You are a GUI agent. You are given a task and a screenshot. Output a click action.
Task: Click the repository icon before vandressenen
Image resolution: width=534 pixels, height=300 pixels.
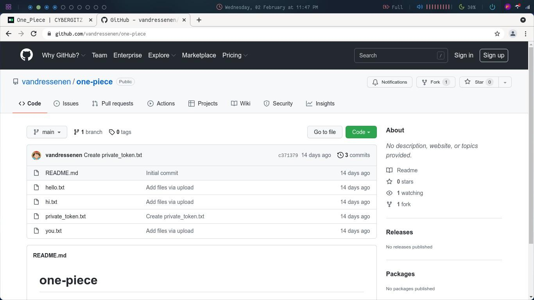click(16, 82)
